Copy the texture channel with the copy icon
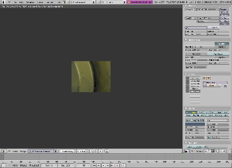Image resolution: width=232 pixels, height=168 pixels. (x=205, y=78)
